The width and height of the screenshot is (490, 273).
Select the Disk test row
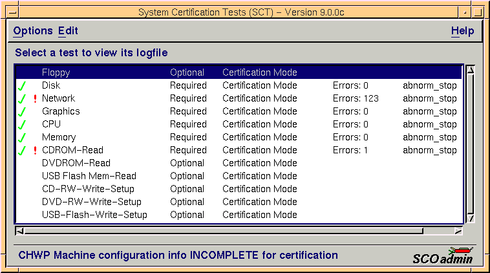click(x=239, y=85)
